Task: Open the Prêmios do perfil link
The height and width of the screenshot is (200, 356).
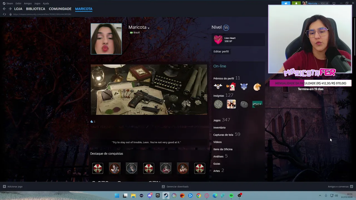Action: tap(224, 78)
